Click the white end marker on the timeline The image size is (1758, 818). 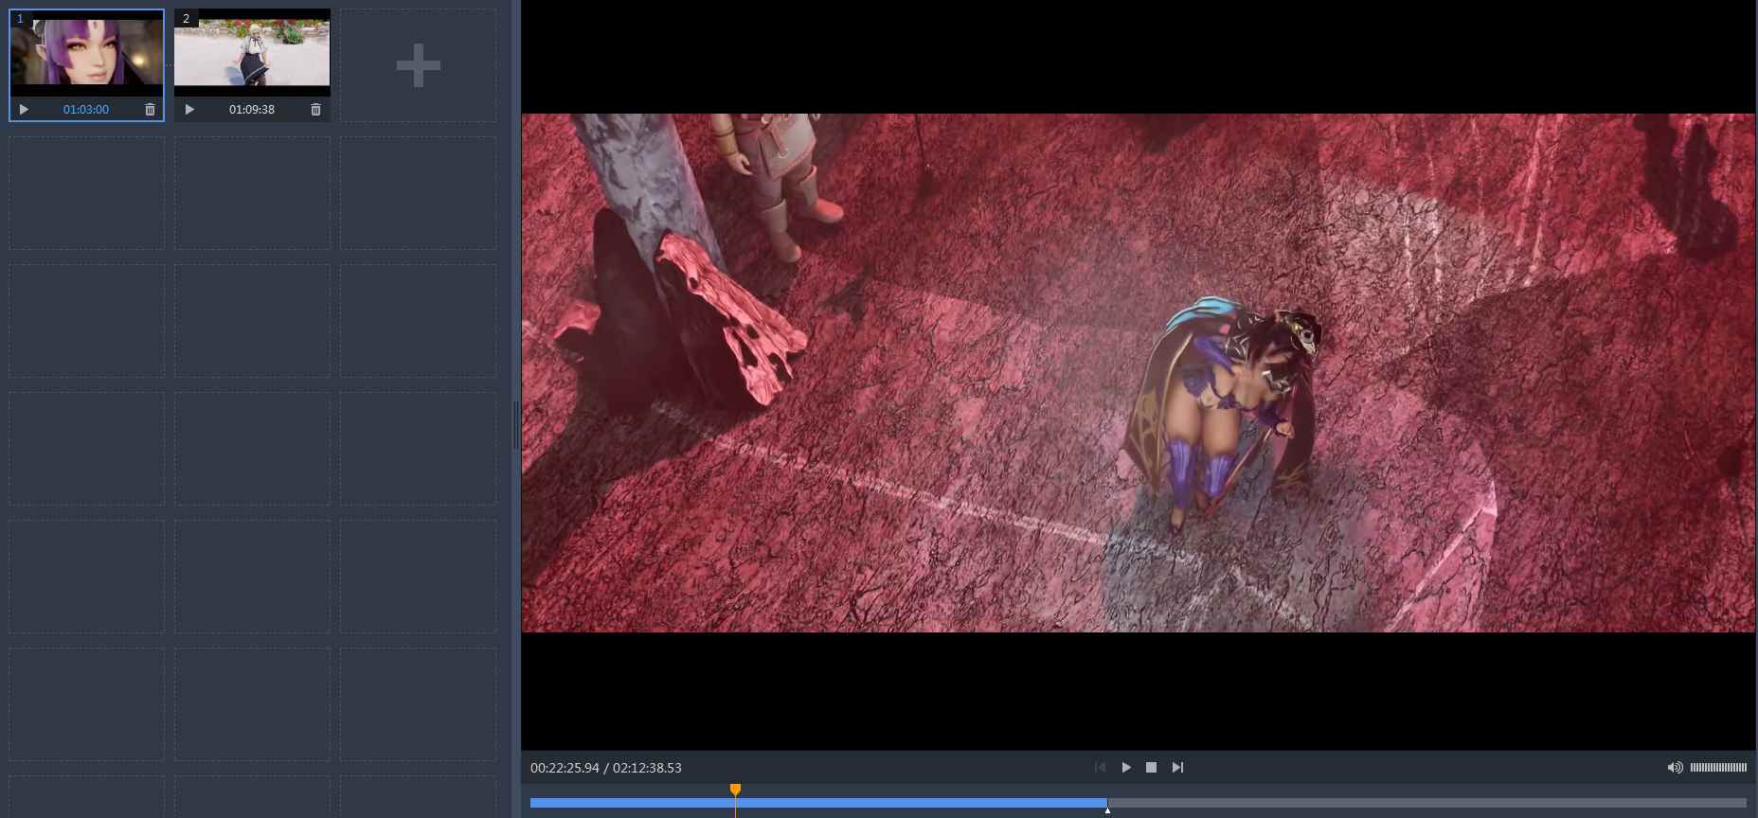tap(1107, 810)
